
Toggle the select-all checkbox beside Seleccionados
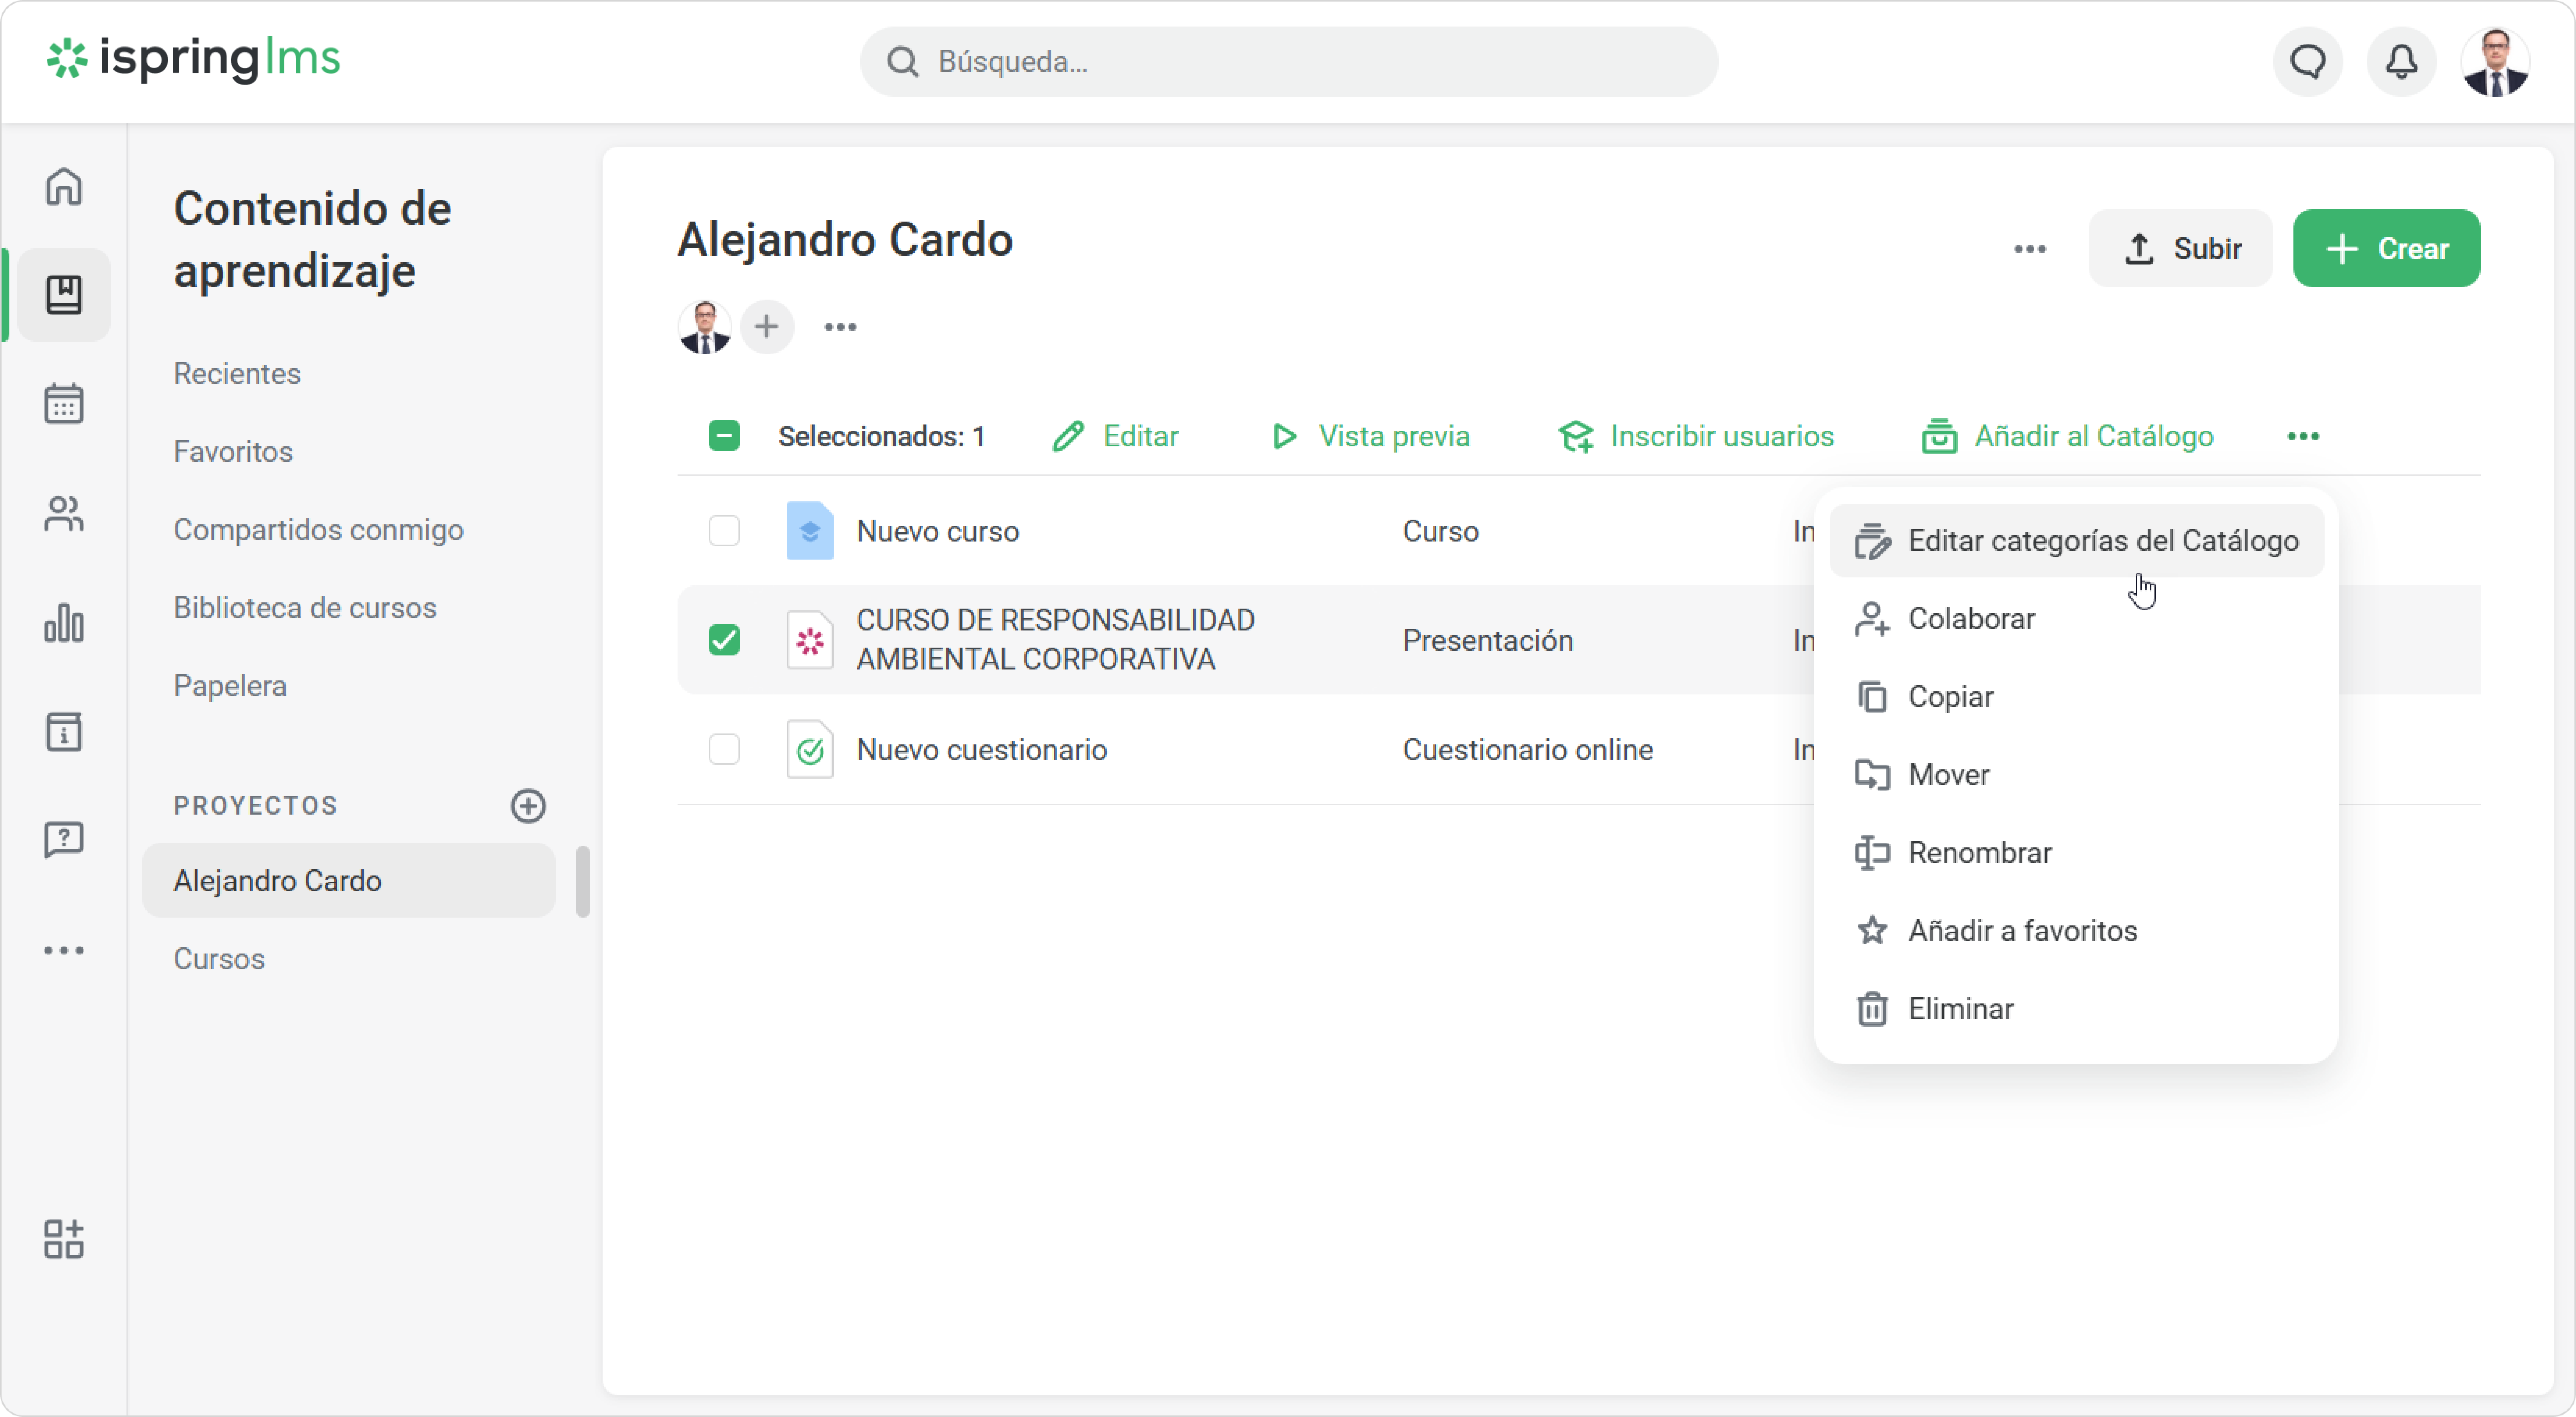click(724, 436)
